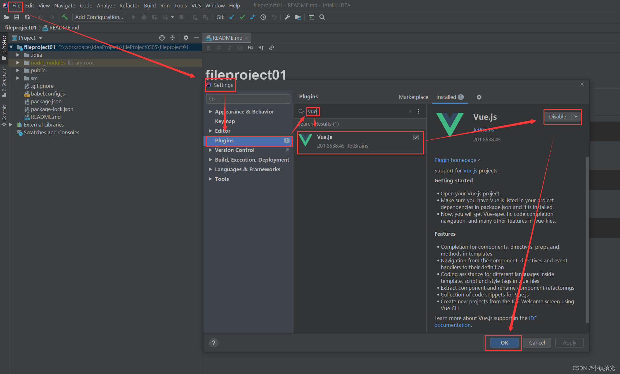Click Italic icon in markdown toolbar

tap(229, 48)
